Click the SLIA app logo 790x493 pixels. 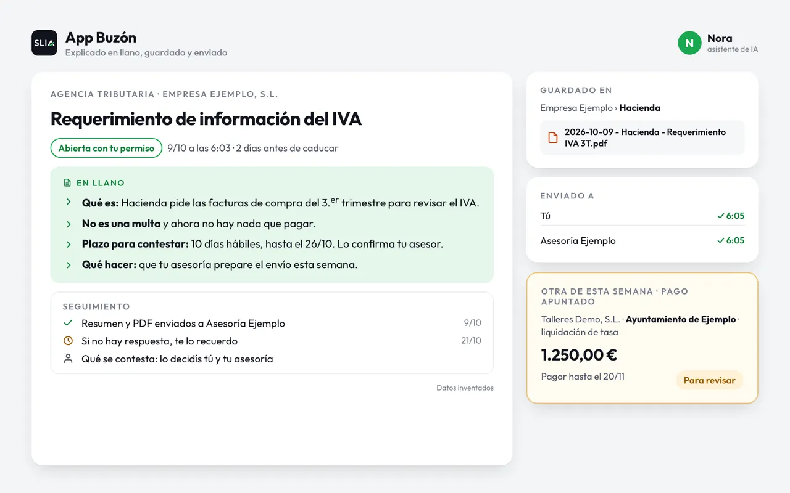(44, 43)
